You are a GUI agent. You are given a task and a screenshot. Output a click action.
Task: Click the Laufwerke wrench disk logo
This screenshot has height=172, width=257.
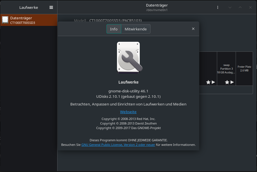(x=129, y=57)
